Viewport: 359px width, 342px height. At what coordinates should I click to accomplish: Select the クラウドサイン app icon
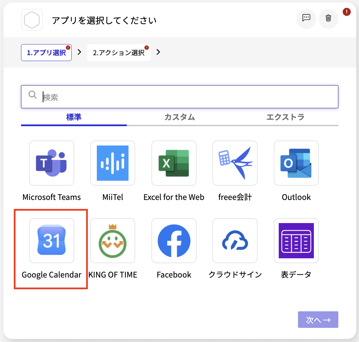tap(235, 241)
